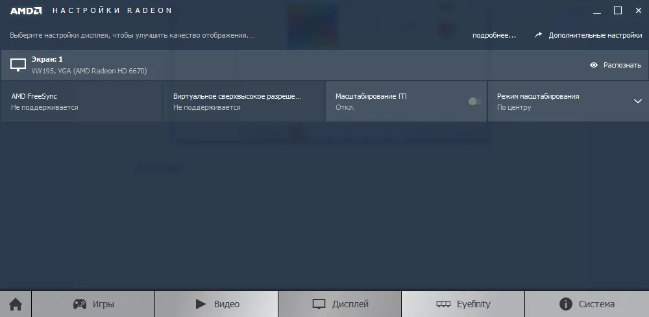Click the НАСТРОЙКИ RADEON title
This screenshot has width=649, height=317.
pos(112,11)
